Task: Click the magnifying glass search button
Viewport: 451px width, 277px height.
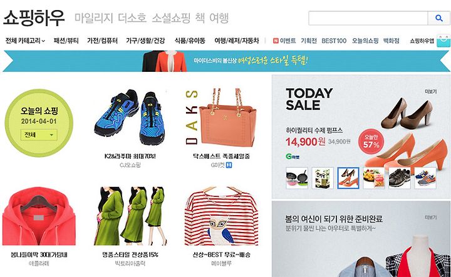Action: 438,18
